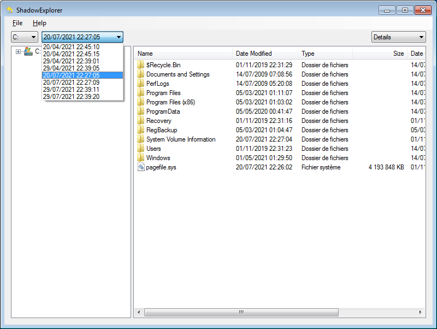437x329 pixels.
Task: Maximize the ShadowExplorer window
Action: 405,10
